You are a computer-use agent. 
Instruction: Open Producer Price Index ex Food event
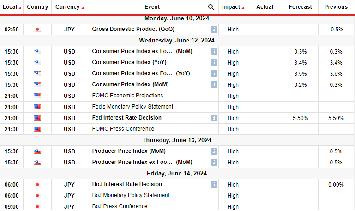[x=142, y=162]
